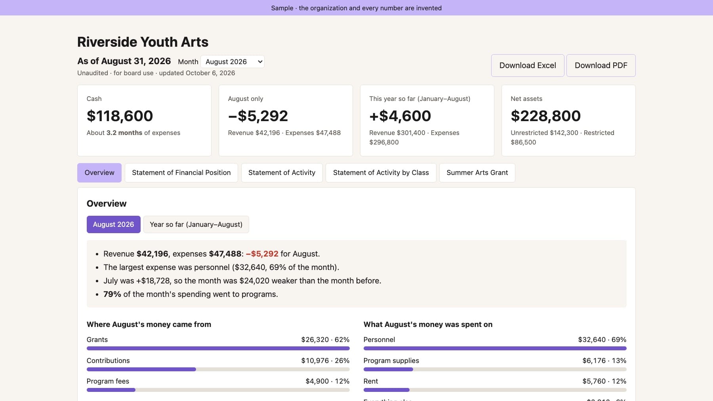Click 'Revenue $42,196 · Expenses $47,488' card text
Viewport: 713px width, 401px height.
[x=284, y=133]
